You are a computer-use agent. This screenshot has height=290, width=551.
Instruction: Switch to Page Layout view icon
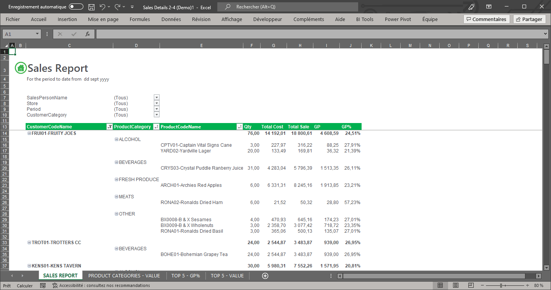(456, 285)
